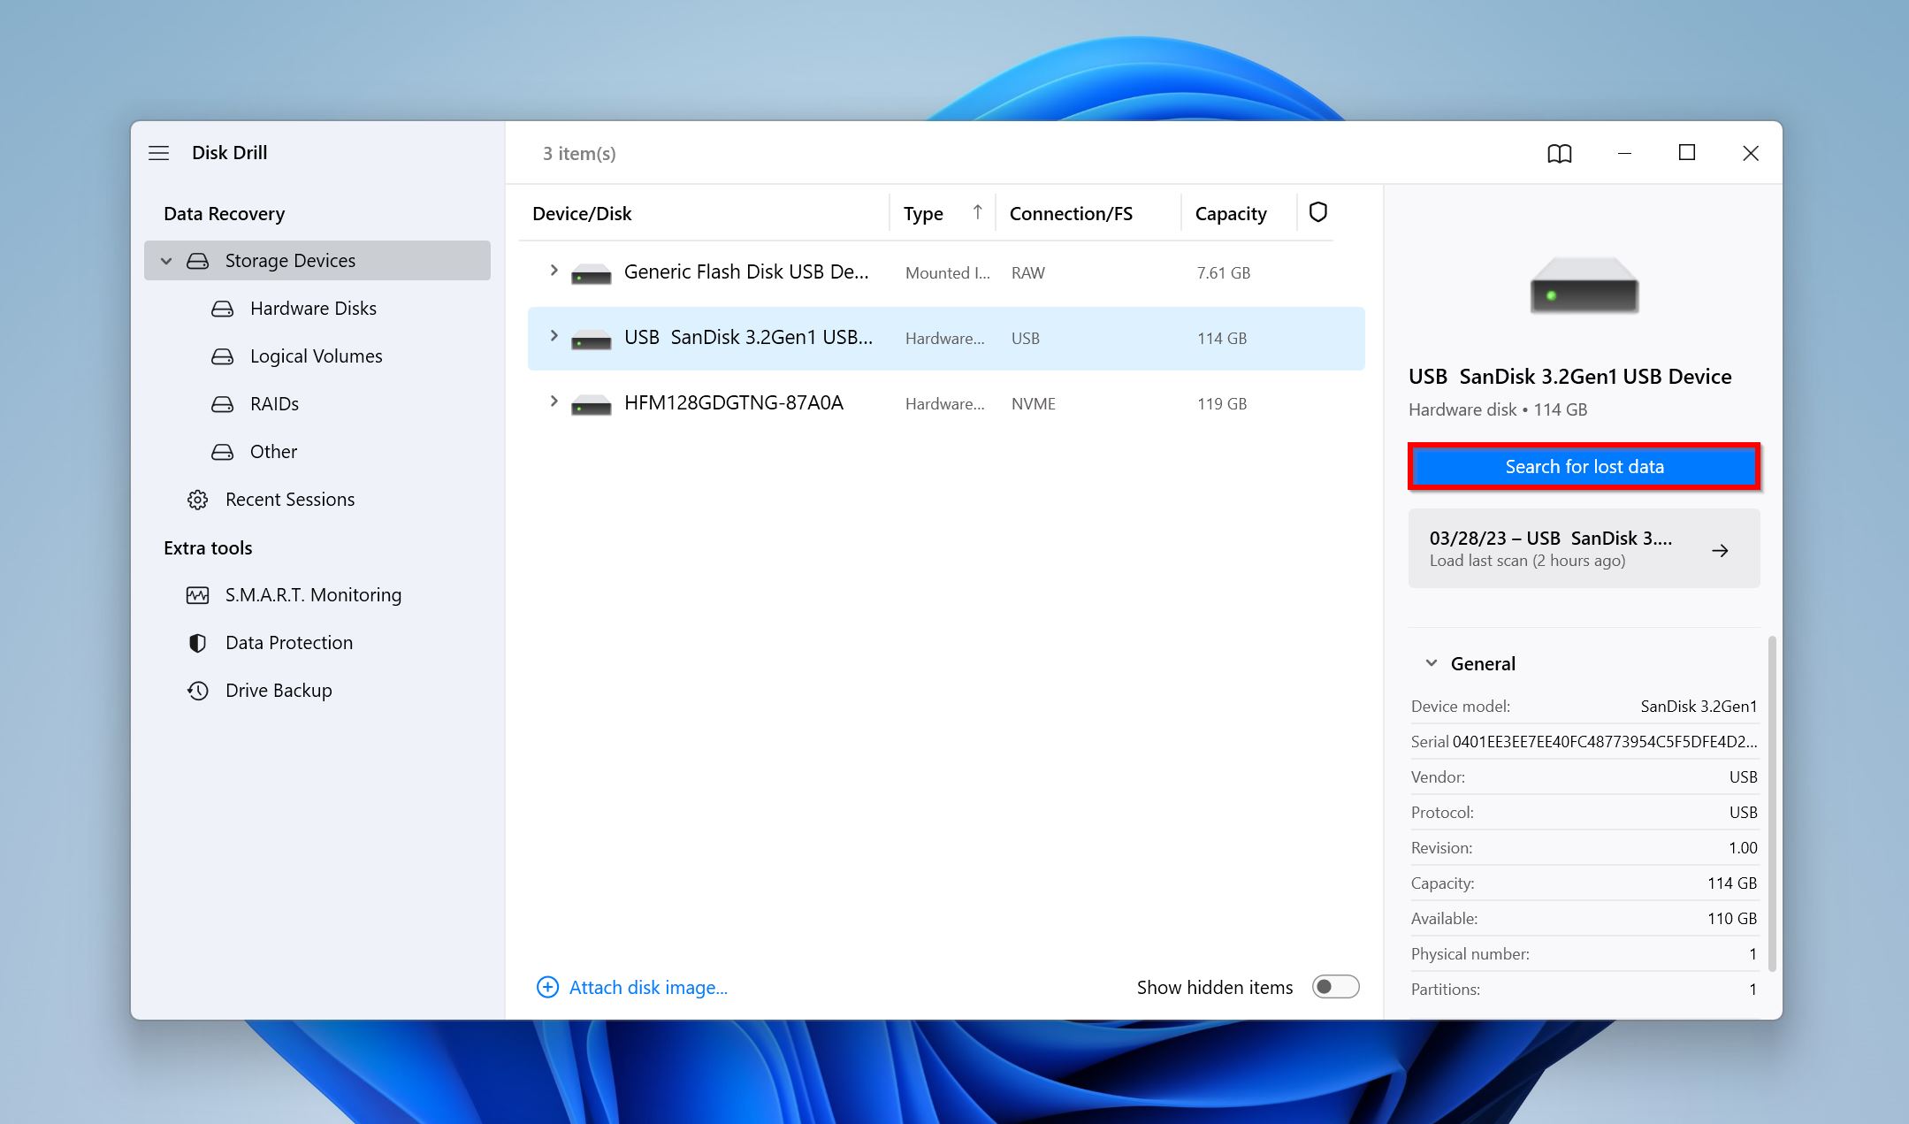Open the hamburger menu top-left
The height and width of the screenshot is (1124, 1909).
[159, 151]
